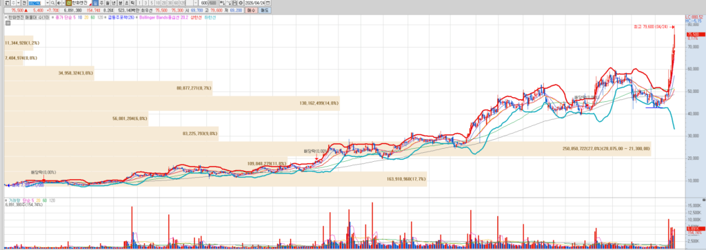Click the speaker sound icon

[59, 3]
